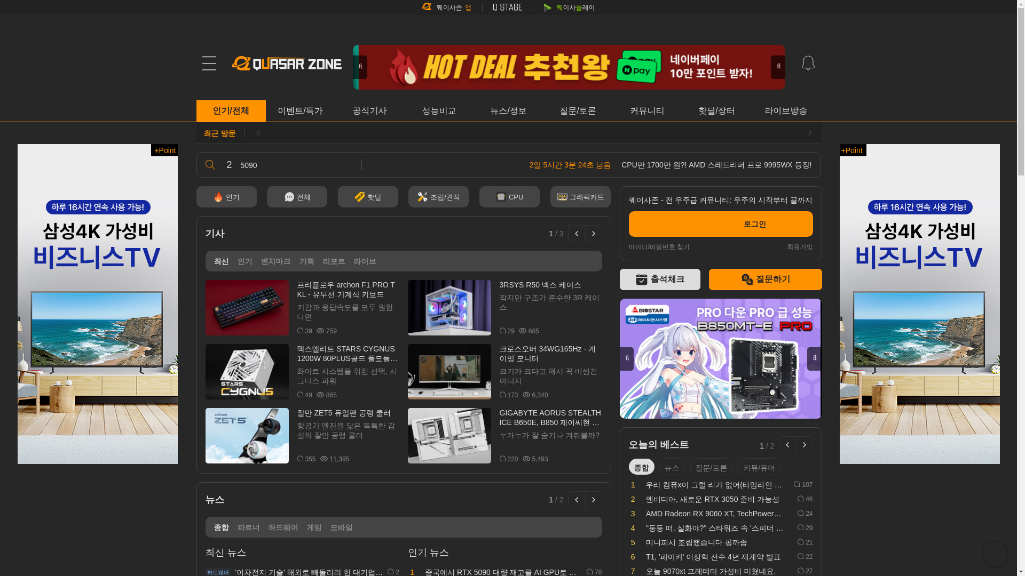Open STARS CYGNUS power supply thumbnail
The width and height of the screenshot is (1025, 576).
(247, 372)
